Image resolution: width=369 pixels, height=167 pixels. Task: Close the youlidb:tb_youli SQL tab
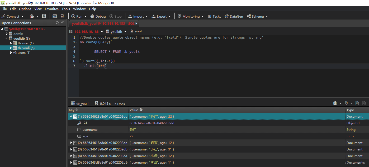[136, 23]
